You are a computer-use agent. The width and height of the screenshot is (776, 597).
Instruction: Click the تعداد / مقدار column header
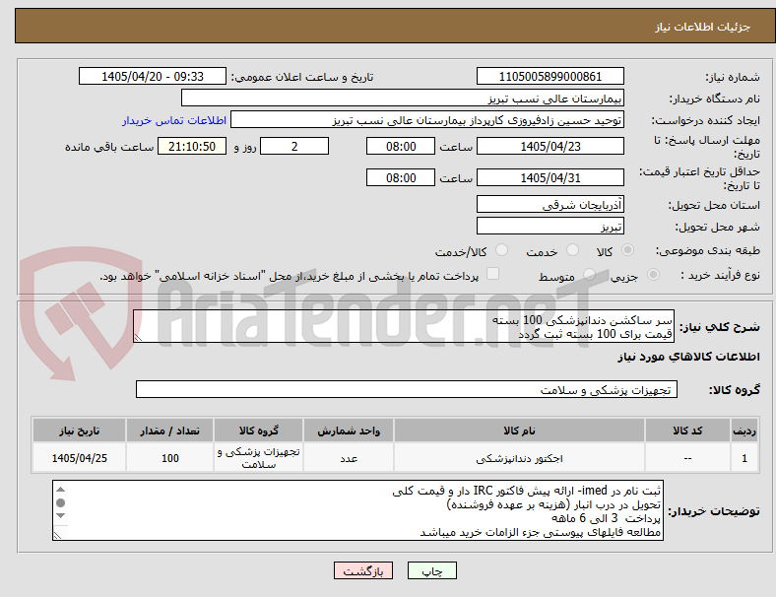(x=169, y=431)
